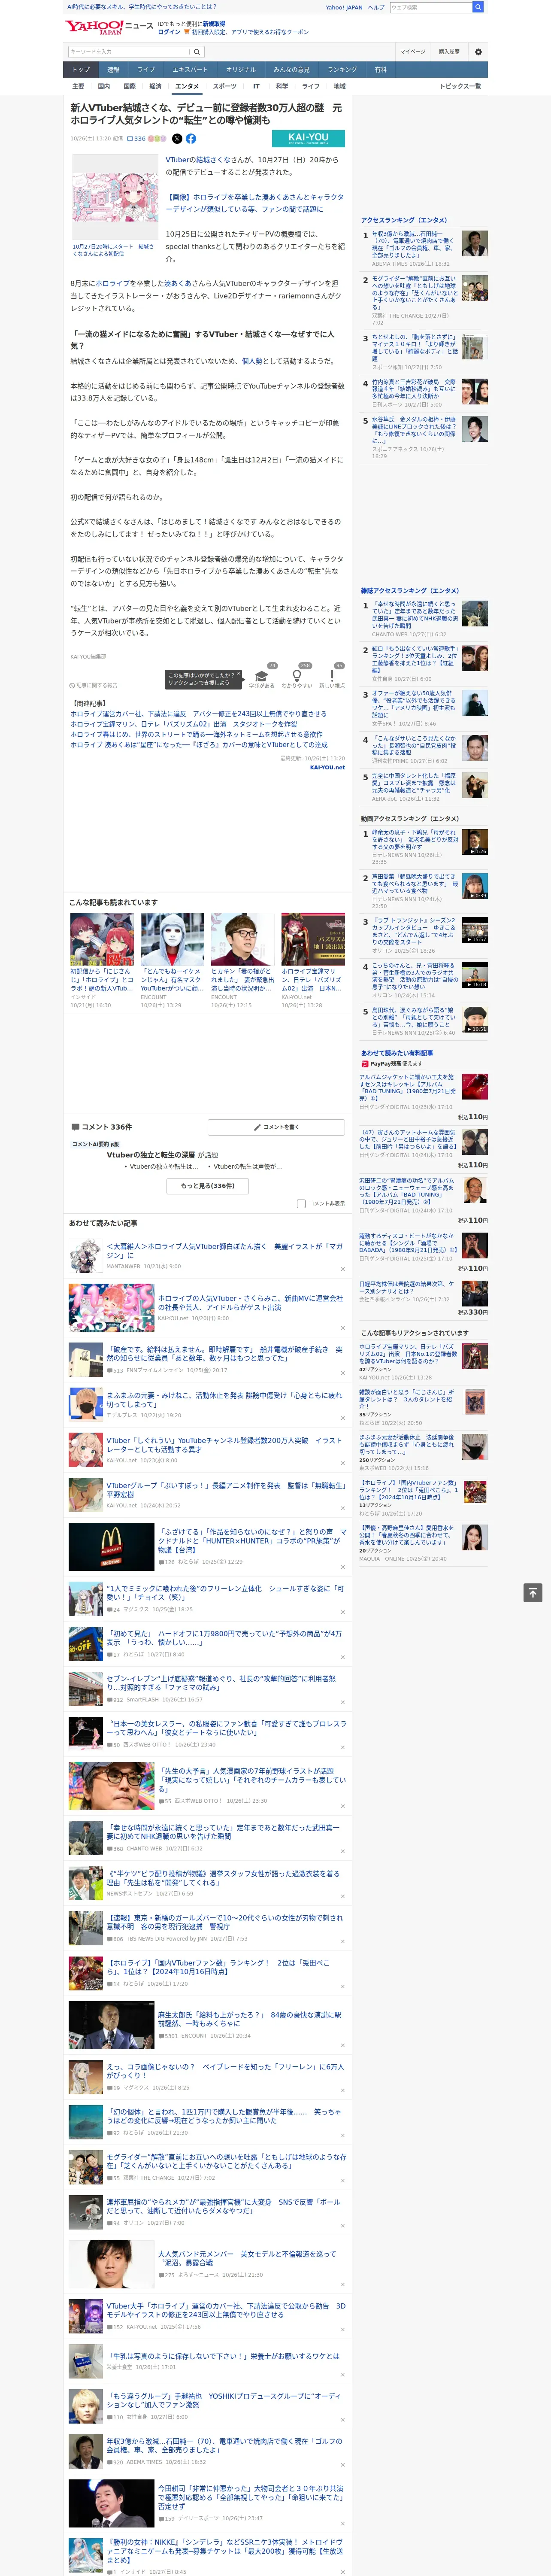React with わかりやすい lightbulb icon

tap(297, 676)
